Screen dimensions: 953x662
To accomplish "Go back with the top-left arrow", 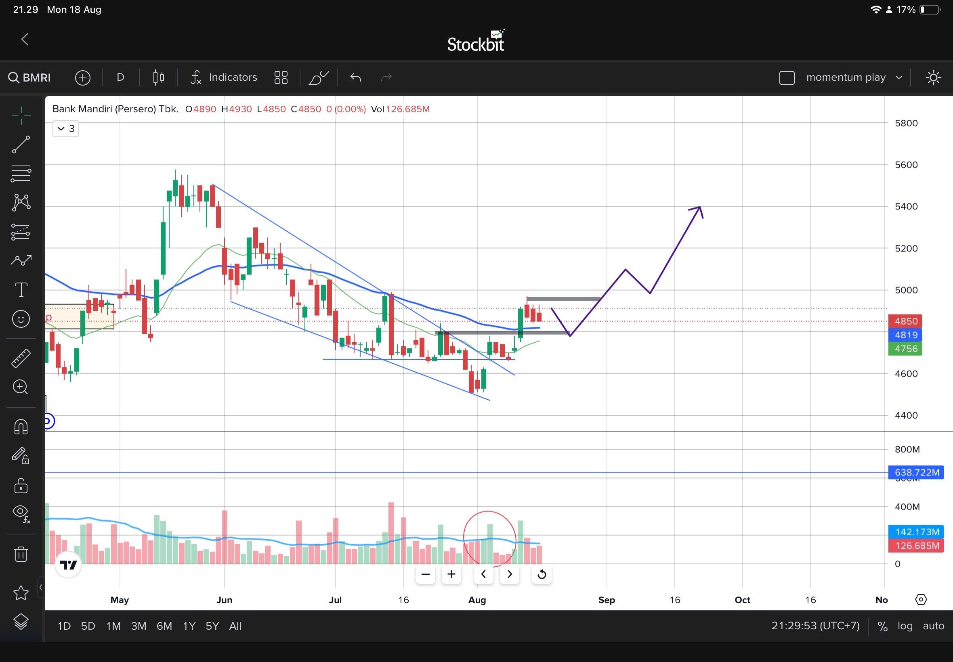I will click(25, 40).
